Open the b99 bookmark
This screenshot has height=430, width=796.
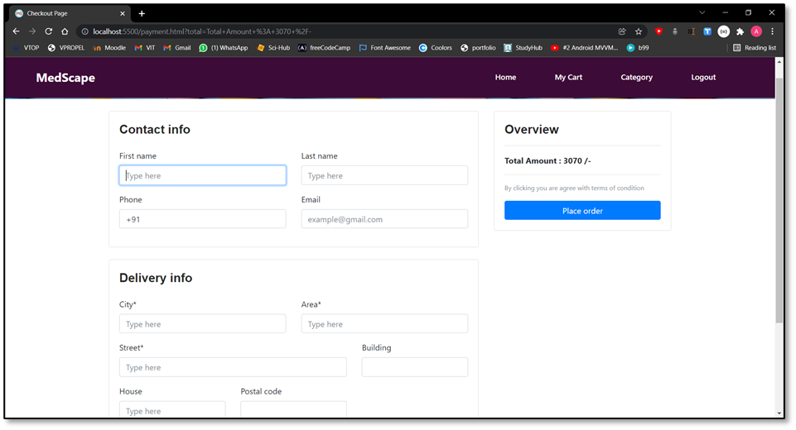click(x=638, y=48)
